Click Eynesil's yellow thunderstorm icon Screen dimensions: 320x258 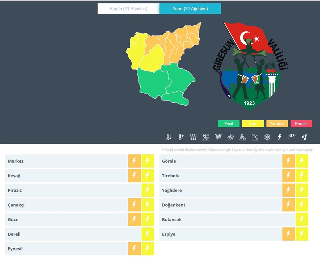[x=148, y=249]
